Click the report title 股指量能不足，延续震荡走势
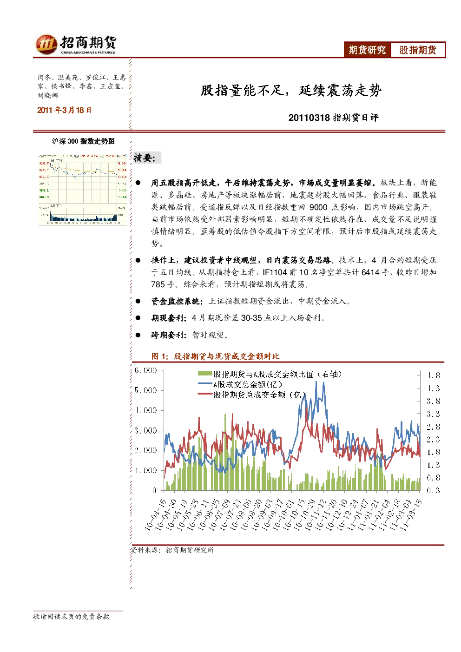 point(291,90)
